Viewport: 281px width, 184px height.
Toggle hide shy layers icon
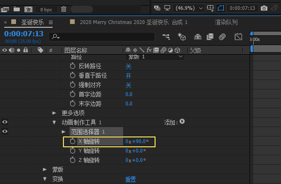pyautogui.click(x=198, y=37)
